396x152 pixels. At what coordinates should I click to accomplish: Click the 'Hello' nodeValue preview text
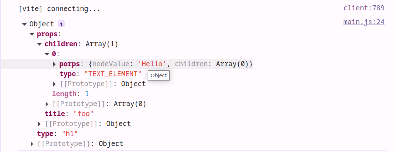(x=152, y=64)
